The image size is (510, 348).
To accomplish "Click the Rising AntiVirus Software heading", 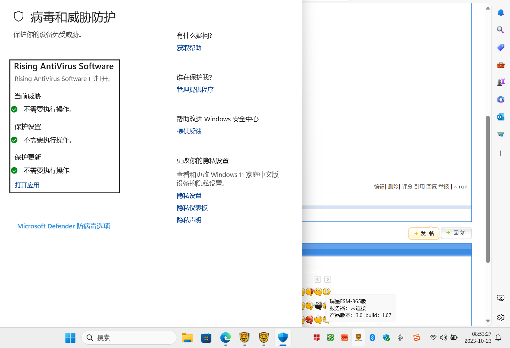I will (x=64, y=66).
